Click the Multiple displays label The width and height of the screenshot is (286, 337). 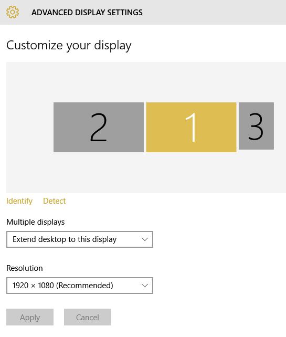(36, 222)
